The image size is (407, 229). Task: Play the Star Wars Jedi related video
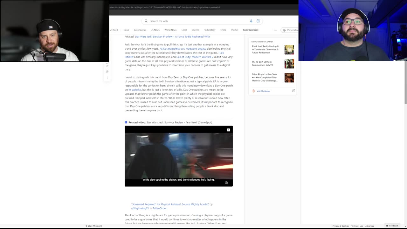[x=179, y=156]
